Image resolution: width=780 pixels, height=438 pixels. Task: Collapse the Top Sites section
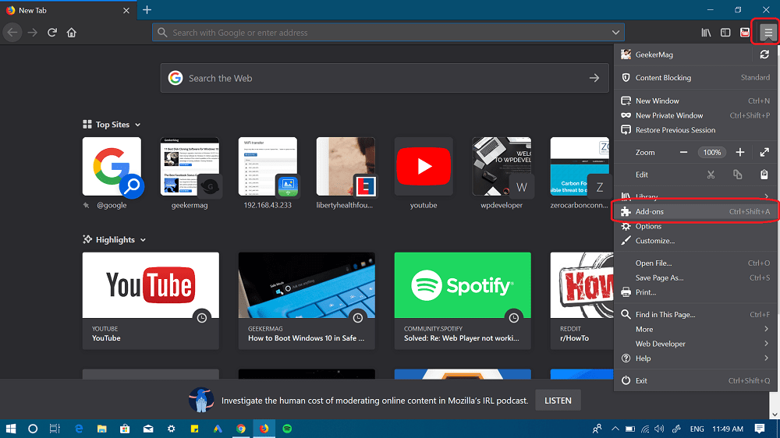click(x=138, y=125)
